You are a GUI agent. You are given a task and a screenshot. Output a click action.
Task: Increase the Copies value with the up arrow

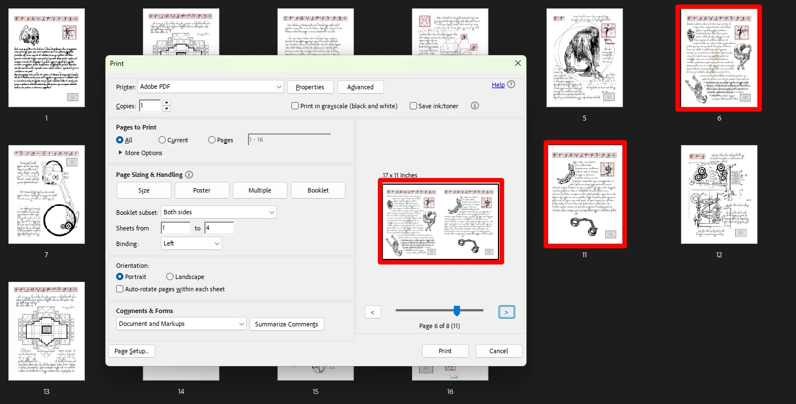166,103
